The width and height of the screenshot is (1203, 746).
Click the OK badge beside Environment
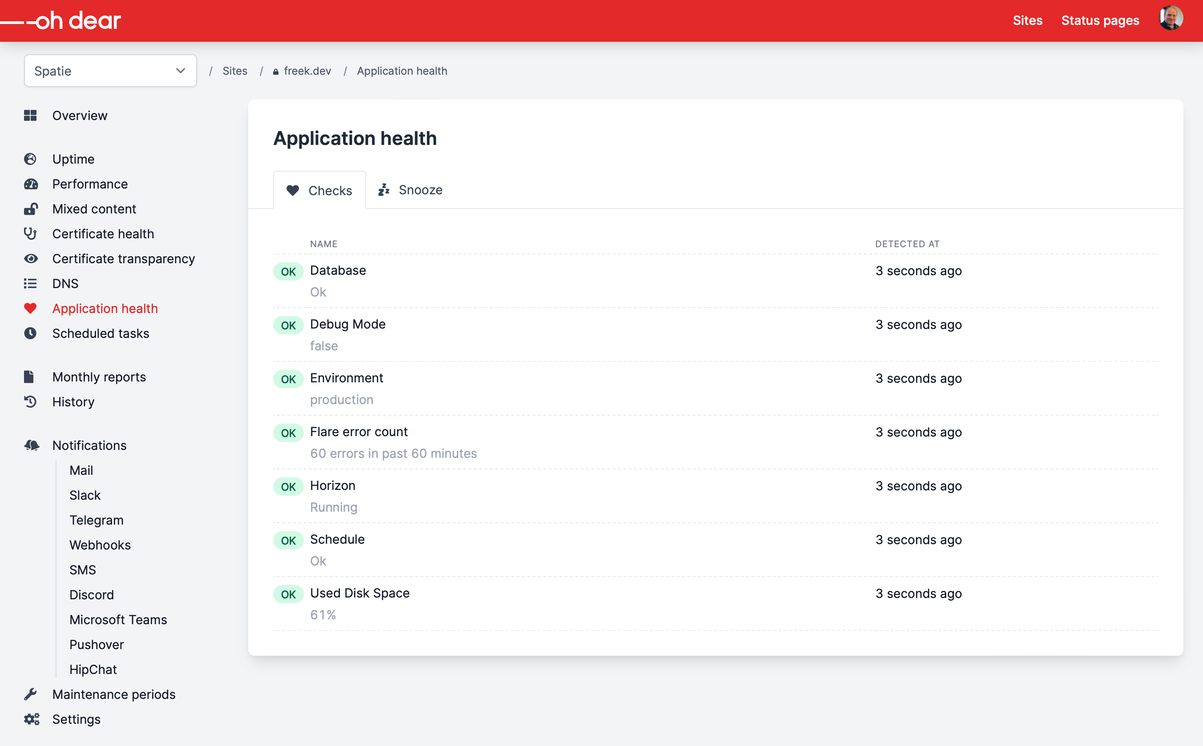pyautogui.click(x=288, y=379)
